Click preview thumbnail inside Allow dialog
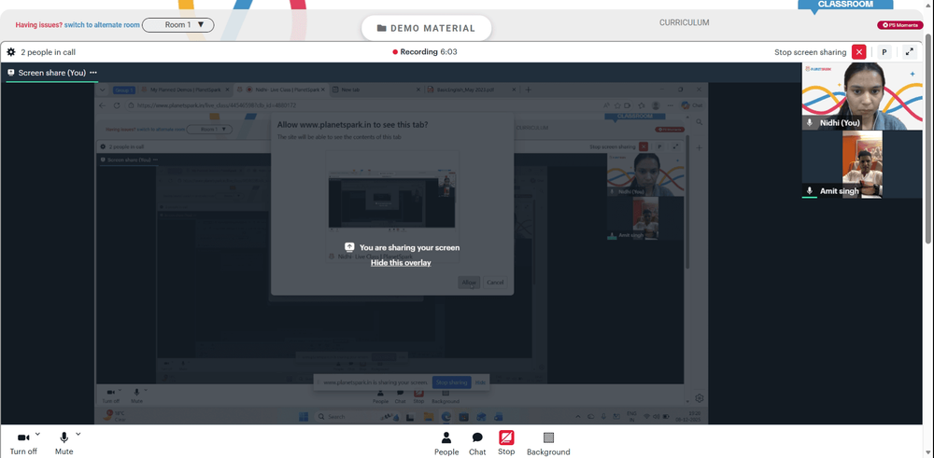This screenshot has height=458, width=934. point(392,200)
